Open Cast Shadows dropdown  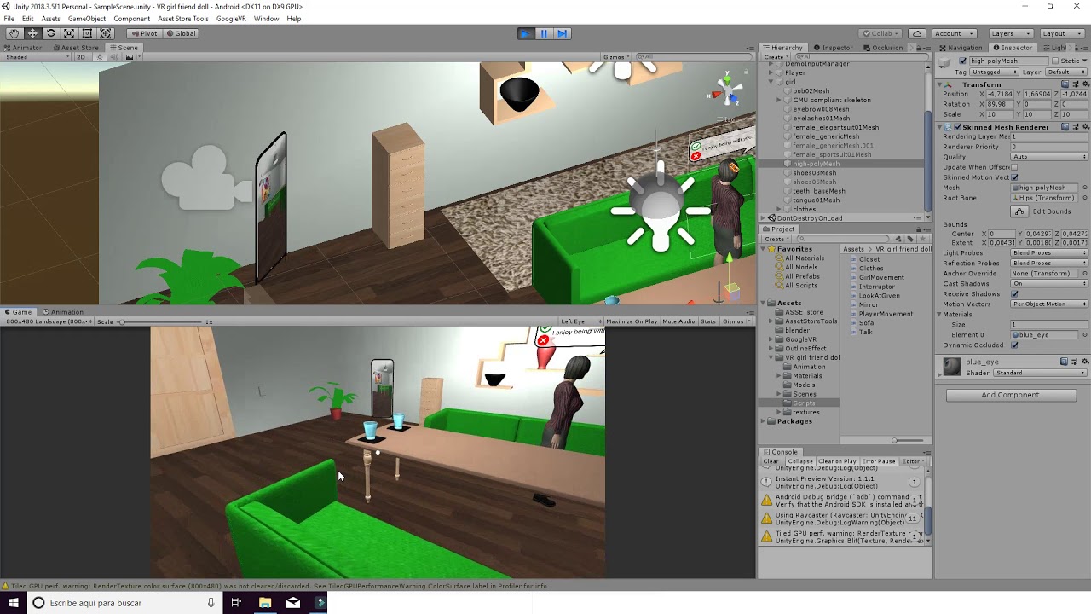(x=1049, y=284)
